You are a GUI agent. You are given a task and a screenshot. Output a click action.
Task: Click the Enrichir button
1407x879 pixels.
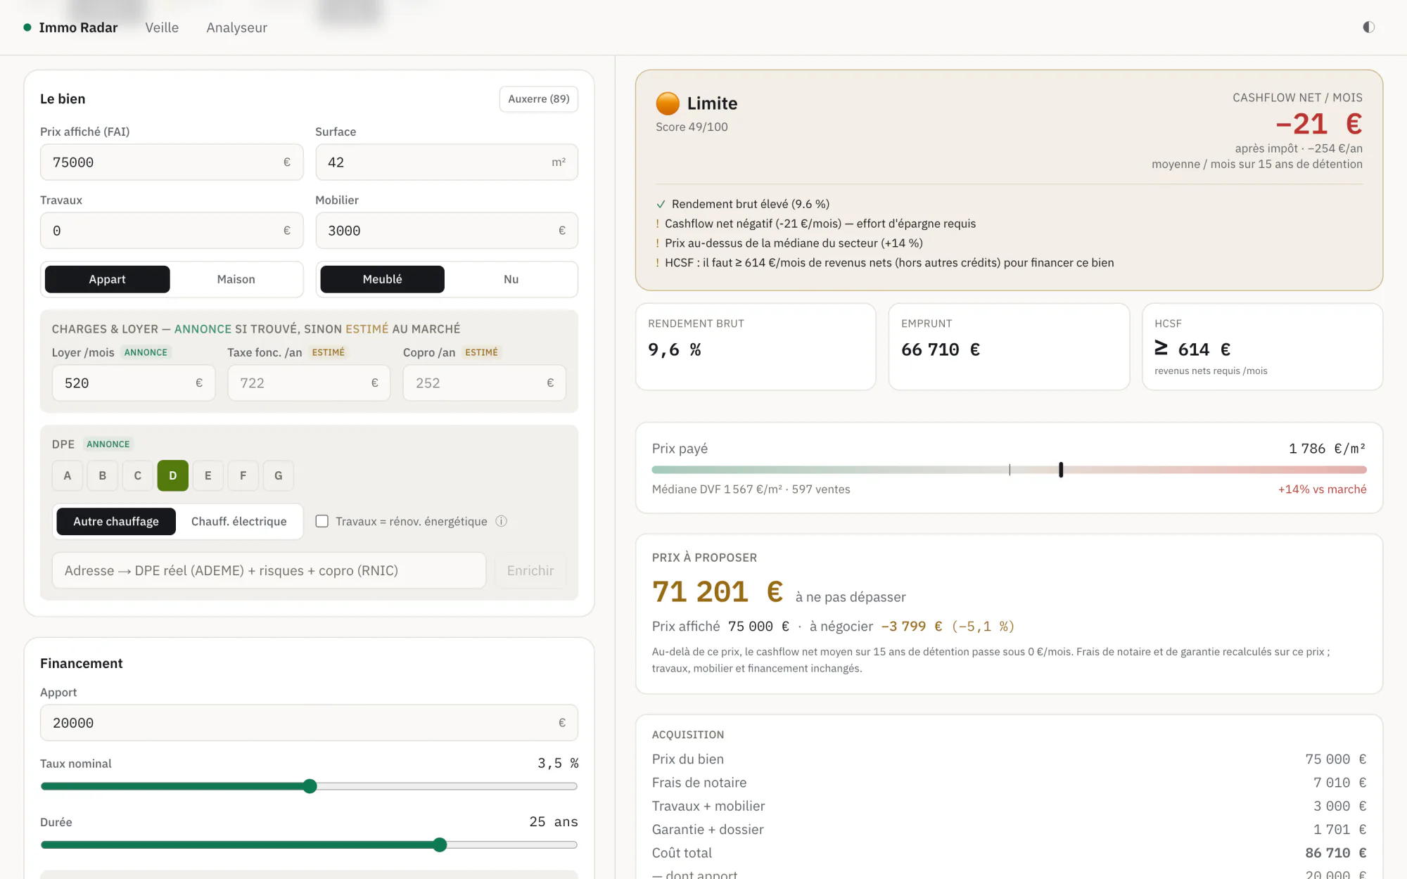coord(530,570)
